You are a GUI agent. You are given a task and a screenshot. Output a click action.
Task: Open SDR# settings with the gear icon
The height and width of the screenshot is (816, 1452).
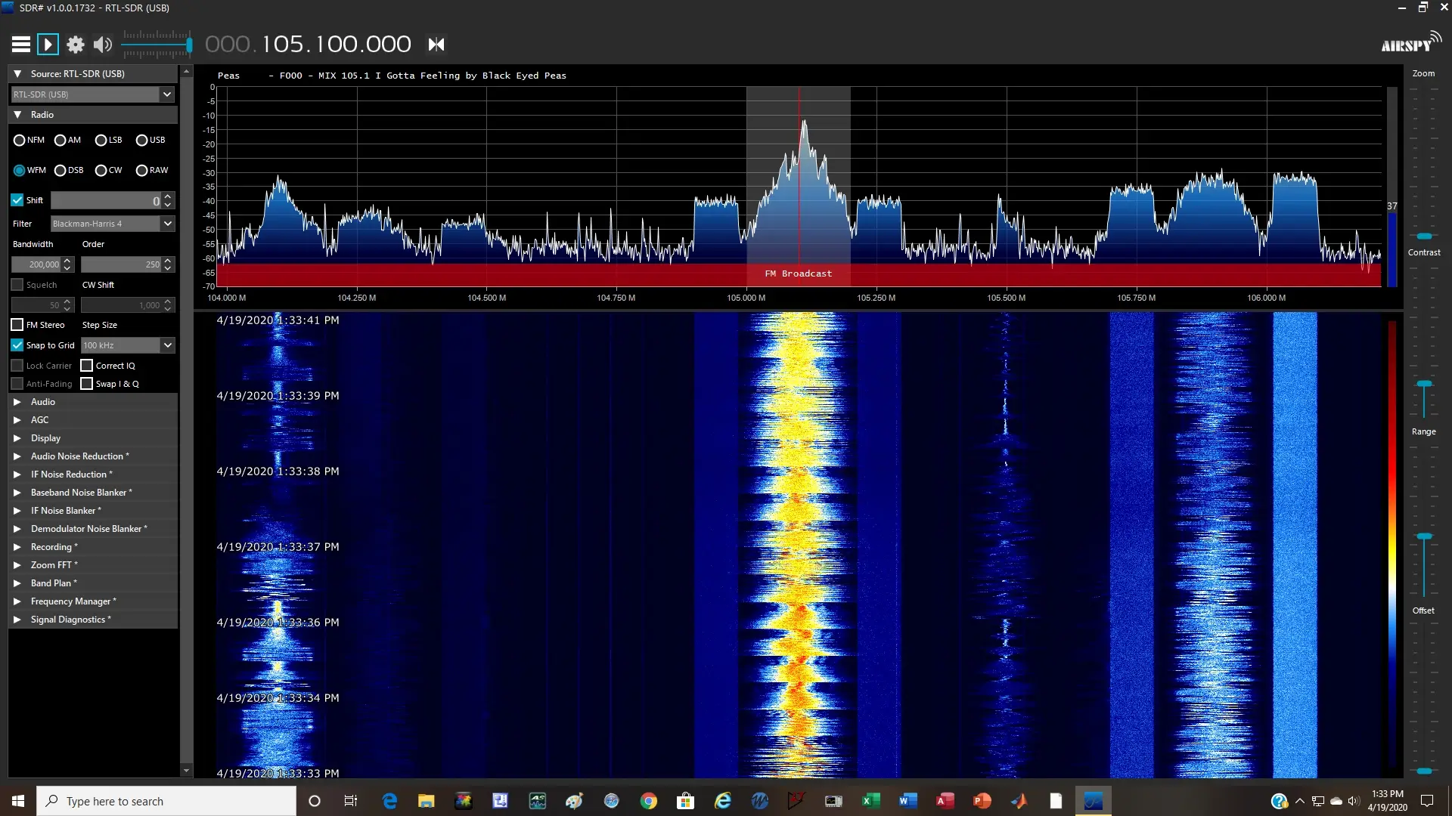(75, 44)
